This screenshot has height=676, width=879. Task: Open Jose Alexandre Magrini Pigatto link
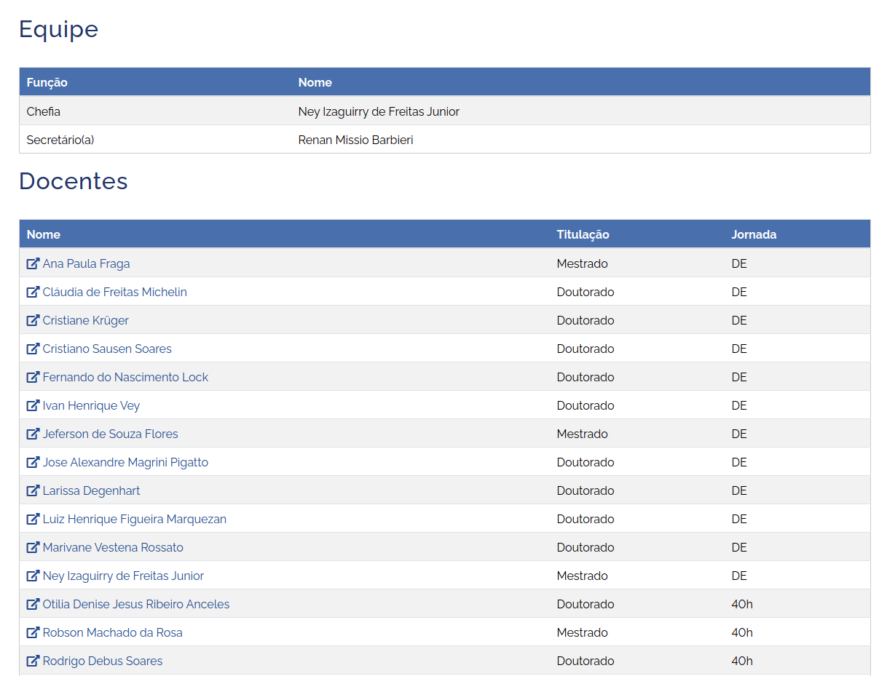(x=125, y=462)
